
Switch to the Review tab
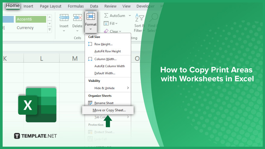[x=110, y=6]
